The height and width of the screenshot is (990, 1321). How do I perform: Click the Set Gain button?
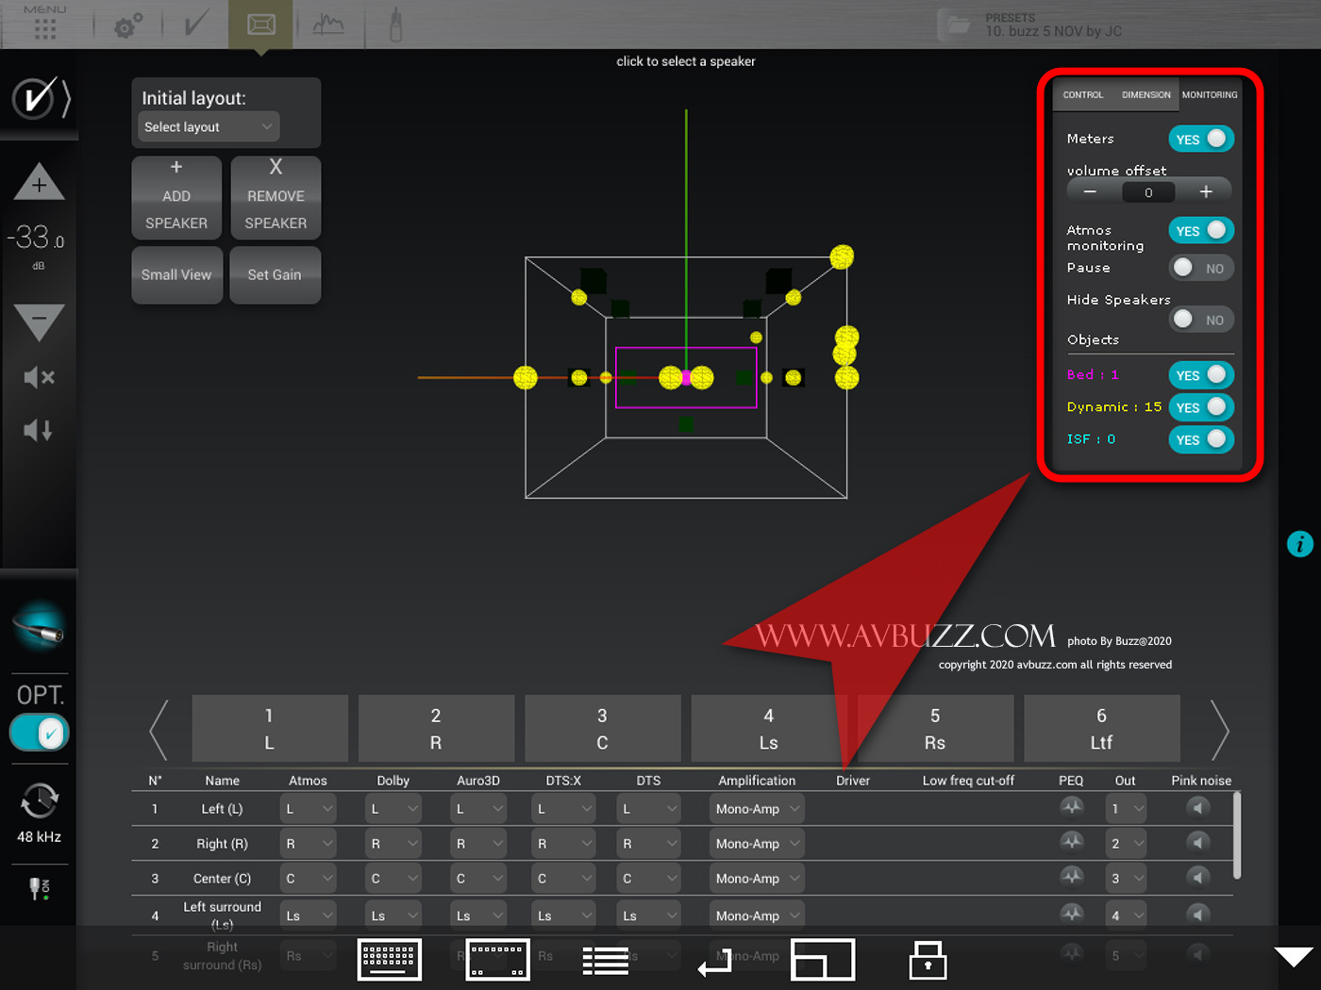[275, 275]
